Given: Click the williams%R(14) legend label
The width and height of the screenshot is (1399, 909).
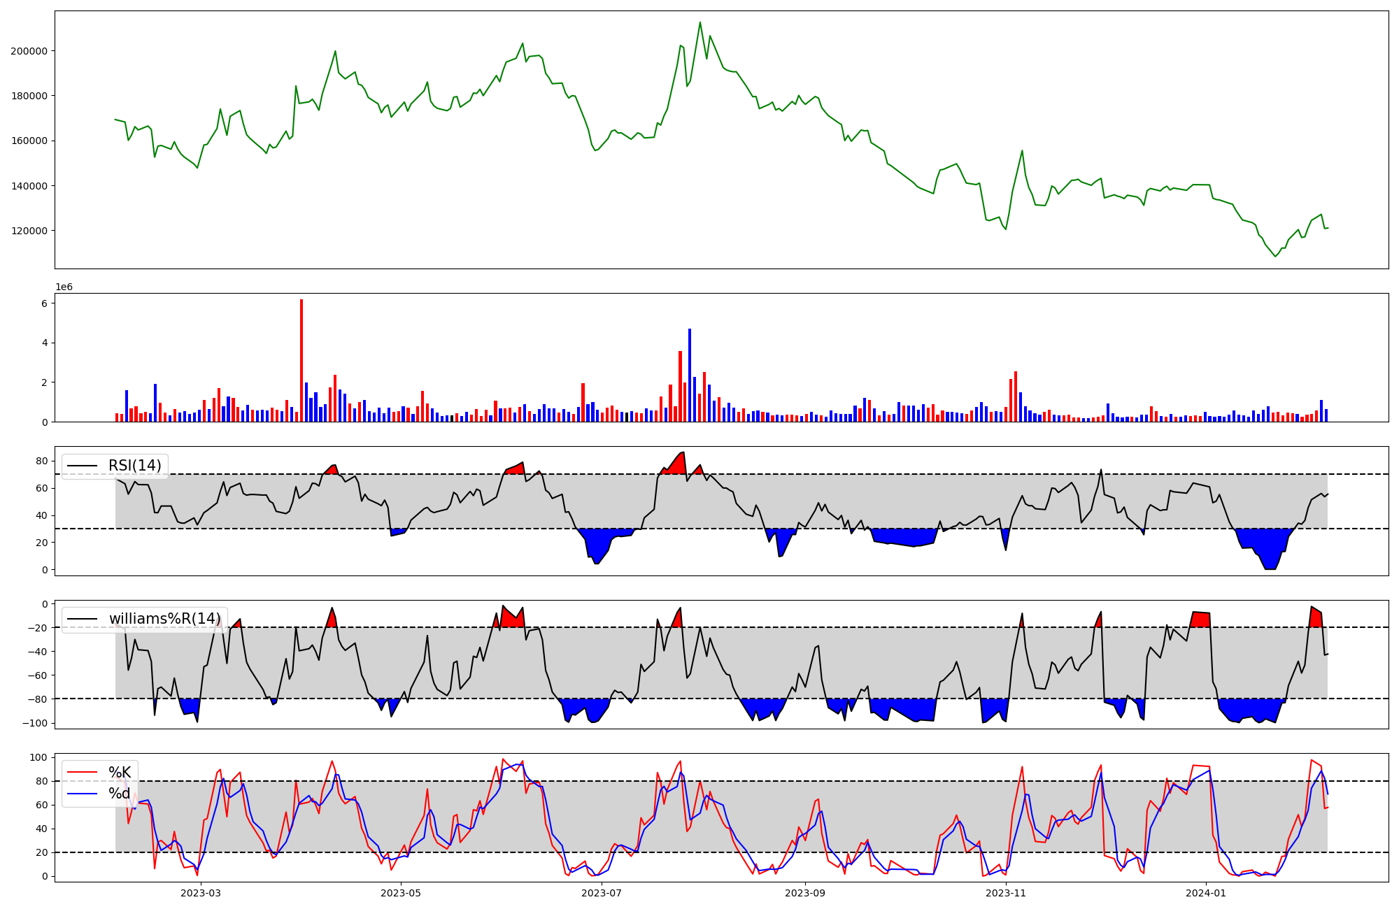Looking at the screenshot, I should 164,619.
